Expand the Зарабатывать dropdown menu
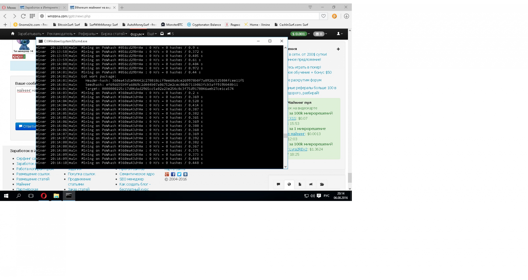Viewport: 528px width, 280px height. pyautogui.click(x=31, y=34)
